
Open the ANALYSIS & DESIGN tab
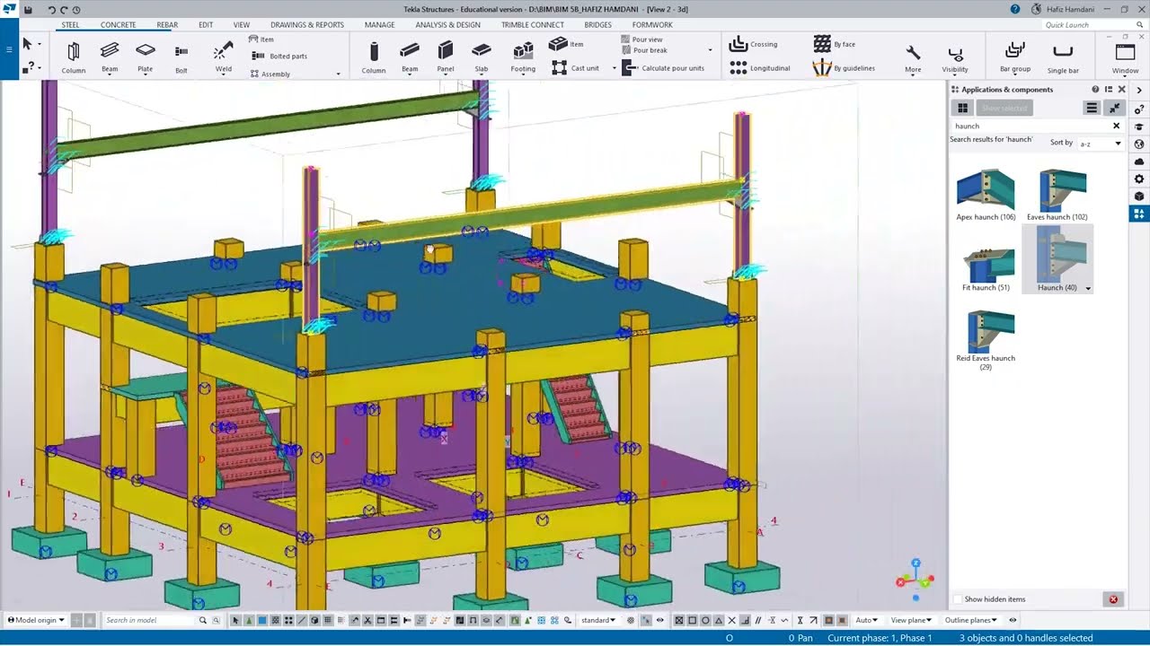447,25
